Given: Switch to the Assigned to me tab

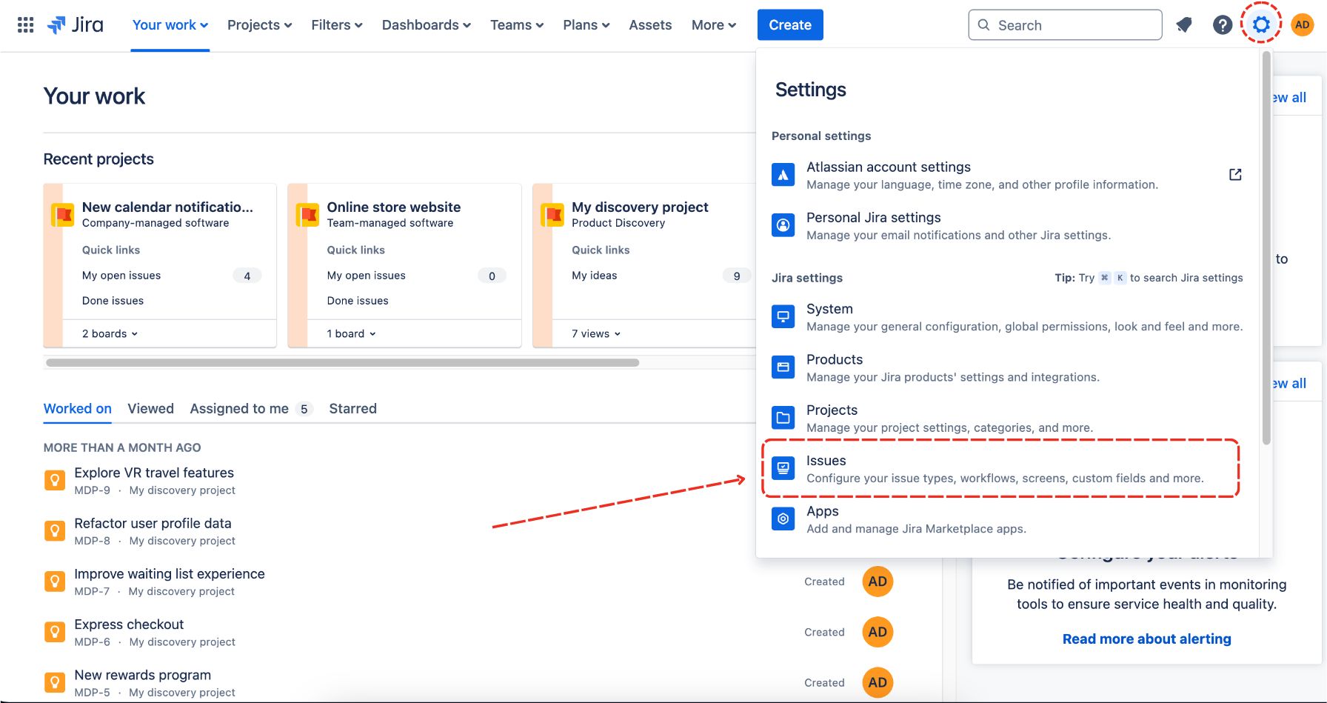Looking at the screenshot, I should pyautogui.click(x=239, y=409).
